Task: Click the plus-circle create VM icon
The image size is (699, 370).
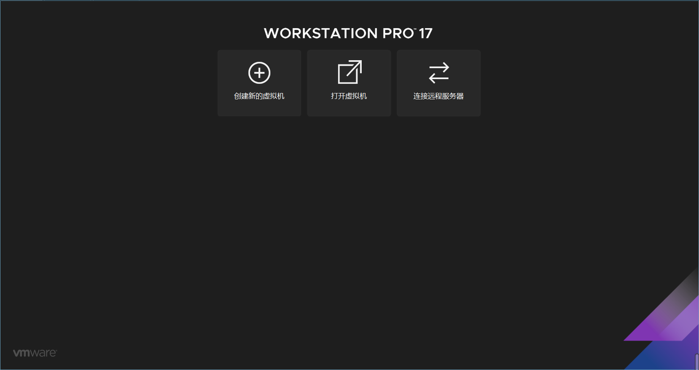Action: tap(259, 73)
